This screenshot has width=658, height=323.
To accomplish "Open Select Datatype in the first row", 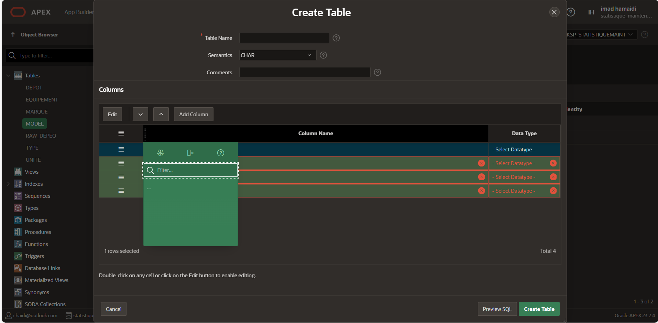I will coord(524,150).
